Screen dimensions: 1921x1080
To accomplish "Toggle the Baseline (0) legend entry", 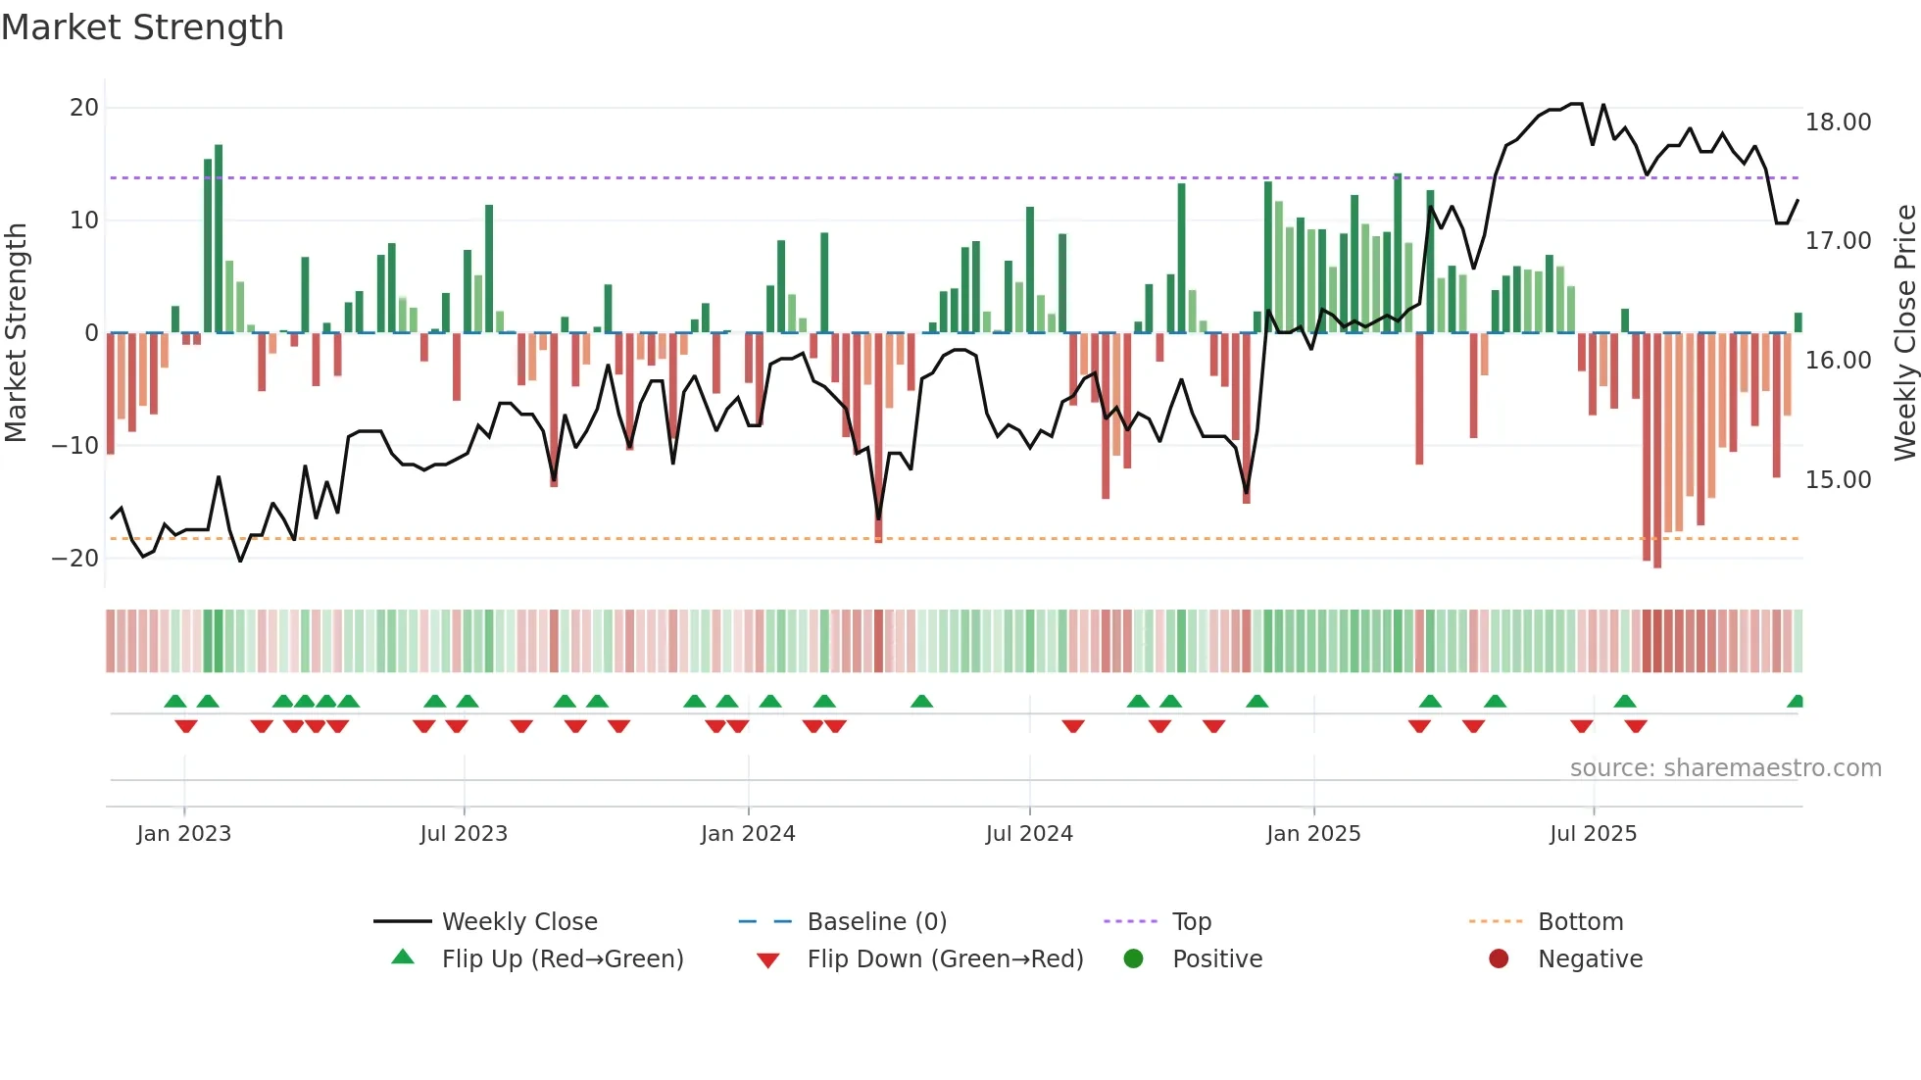I will 876,921.
